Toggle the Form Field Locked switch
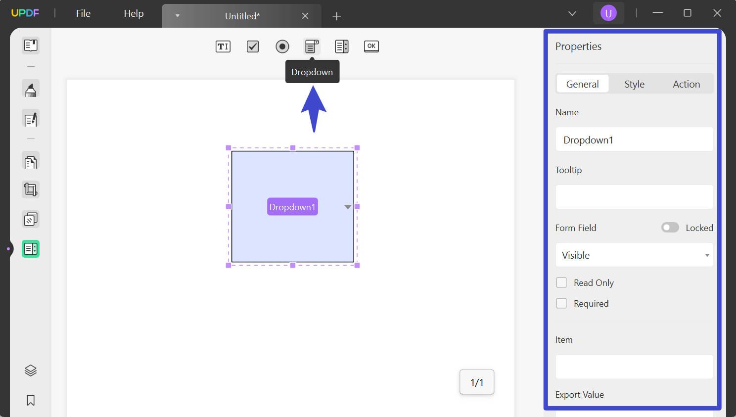The width and height of the screenshot is (736, 417). point(670,227)
